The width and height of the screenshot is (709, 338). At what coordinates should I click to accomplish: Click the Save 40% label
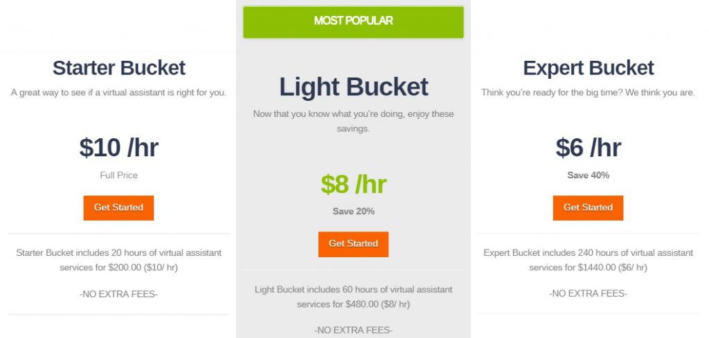pyautogui.click(x=589, y=175)
